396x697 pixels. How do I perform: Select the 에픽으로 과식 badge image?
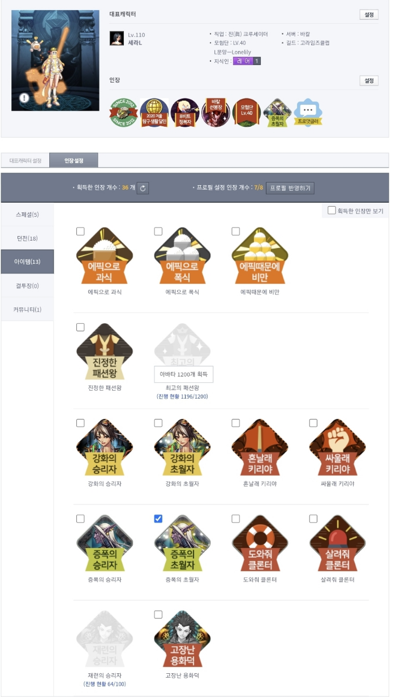pyautogui.click(x=104, y=256)
